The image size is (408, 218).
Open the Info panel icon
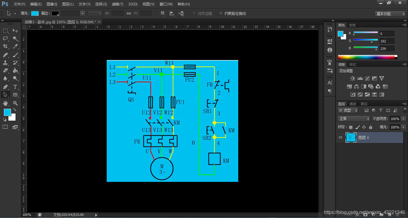(330, 50)
